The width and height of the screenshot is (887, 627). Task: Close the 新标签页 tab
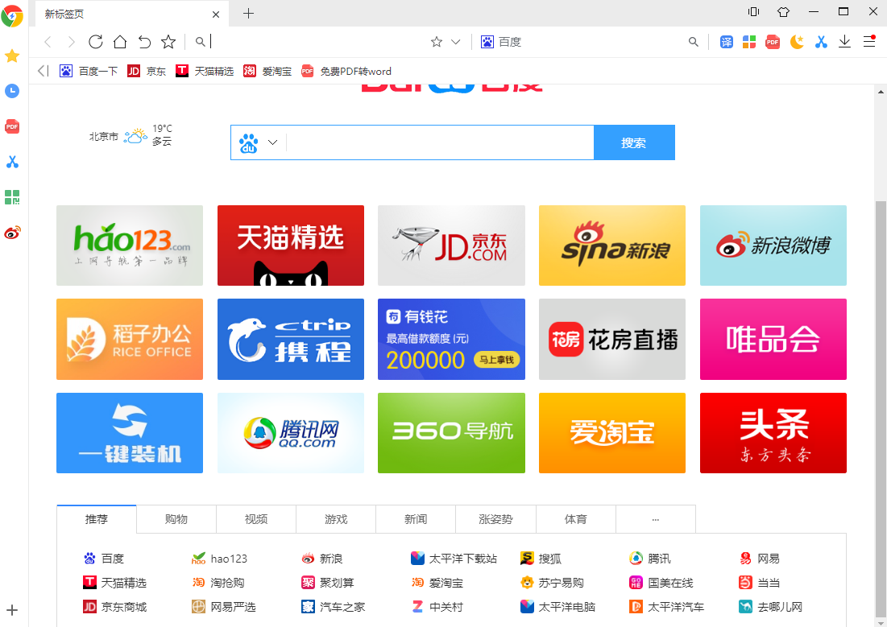[x=216, y=14]
